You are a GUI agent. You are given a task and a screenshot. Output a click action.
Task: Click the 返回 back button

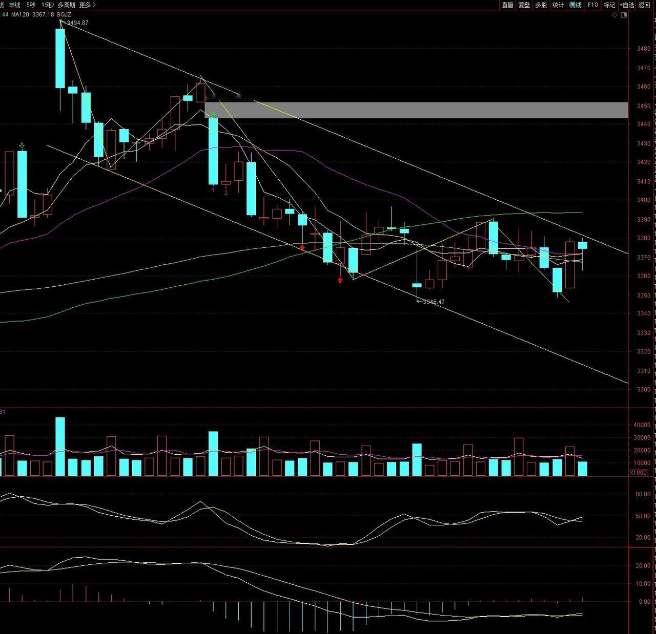[x=644, y=5]
